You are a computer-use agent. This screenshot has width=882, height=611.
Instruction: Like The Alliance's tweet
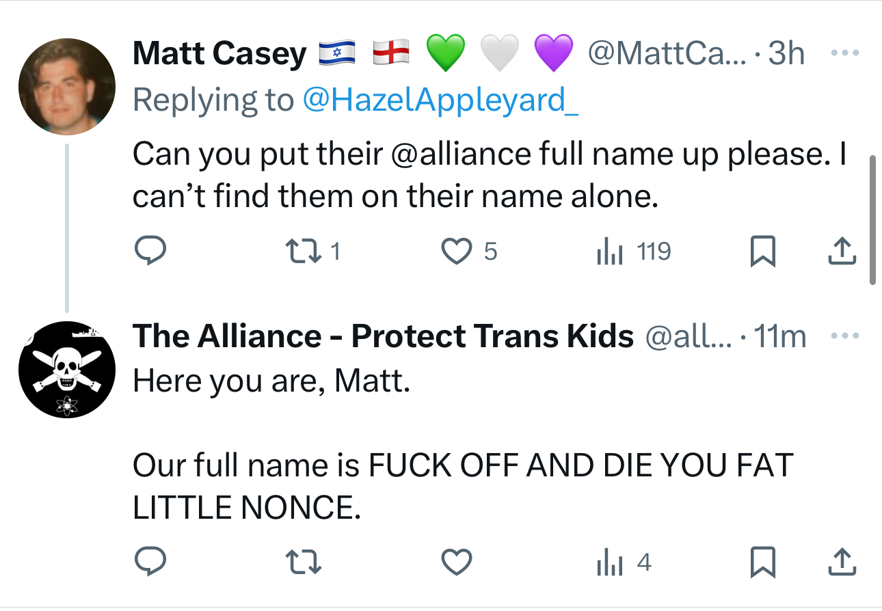457,562
